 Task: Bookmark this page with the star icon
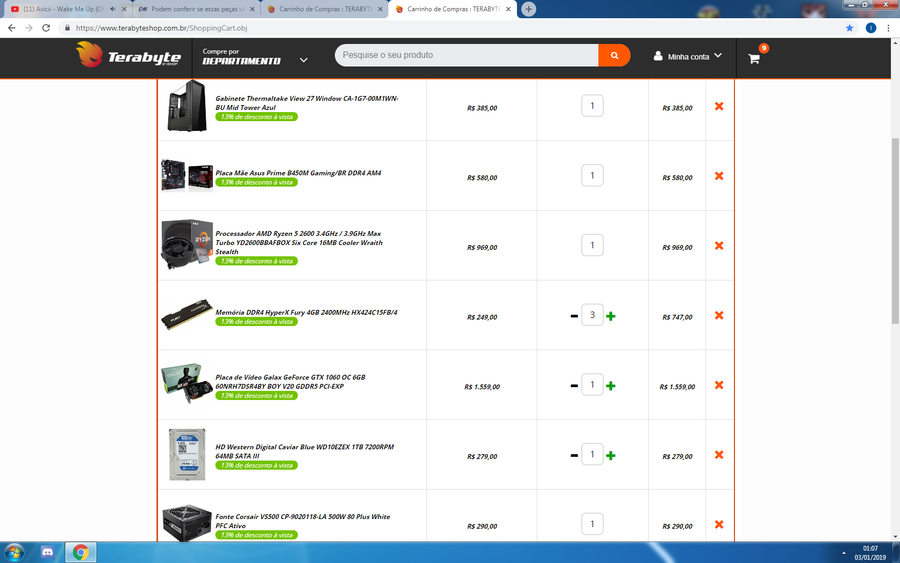click(x=850, y=28)
